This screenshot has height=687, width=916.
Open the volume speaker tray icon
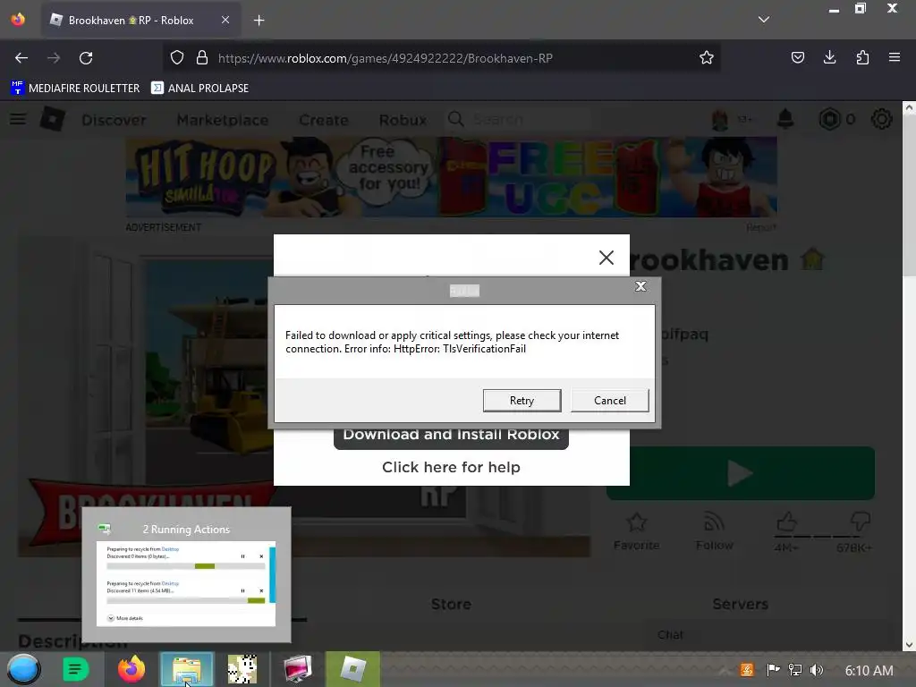point(817,670)
